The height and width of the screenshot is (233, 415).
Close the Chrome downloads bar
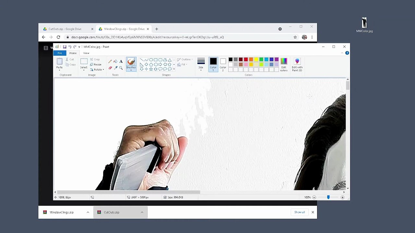[313, 212]
